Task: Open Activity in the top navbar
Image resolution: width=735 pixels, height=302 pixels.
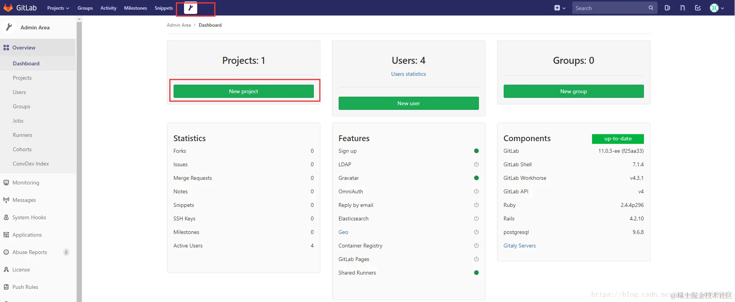Action: (x=108, y=8)
